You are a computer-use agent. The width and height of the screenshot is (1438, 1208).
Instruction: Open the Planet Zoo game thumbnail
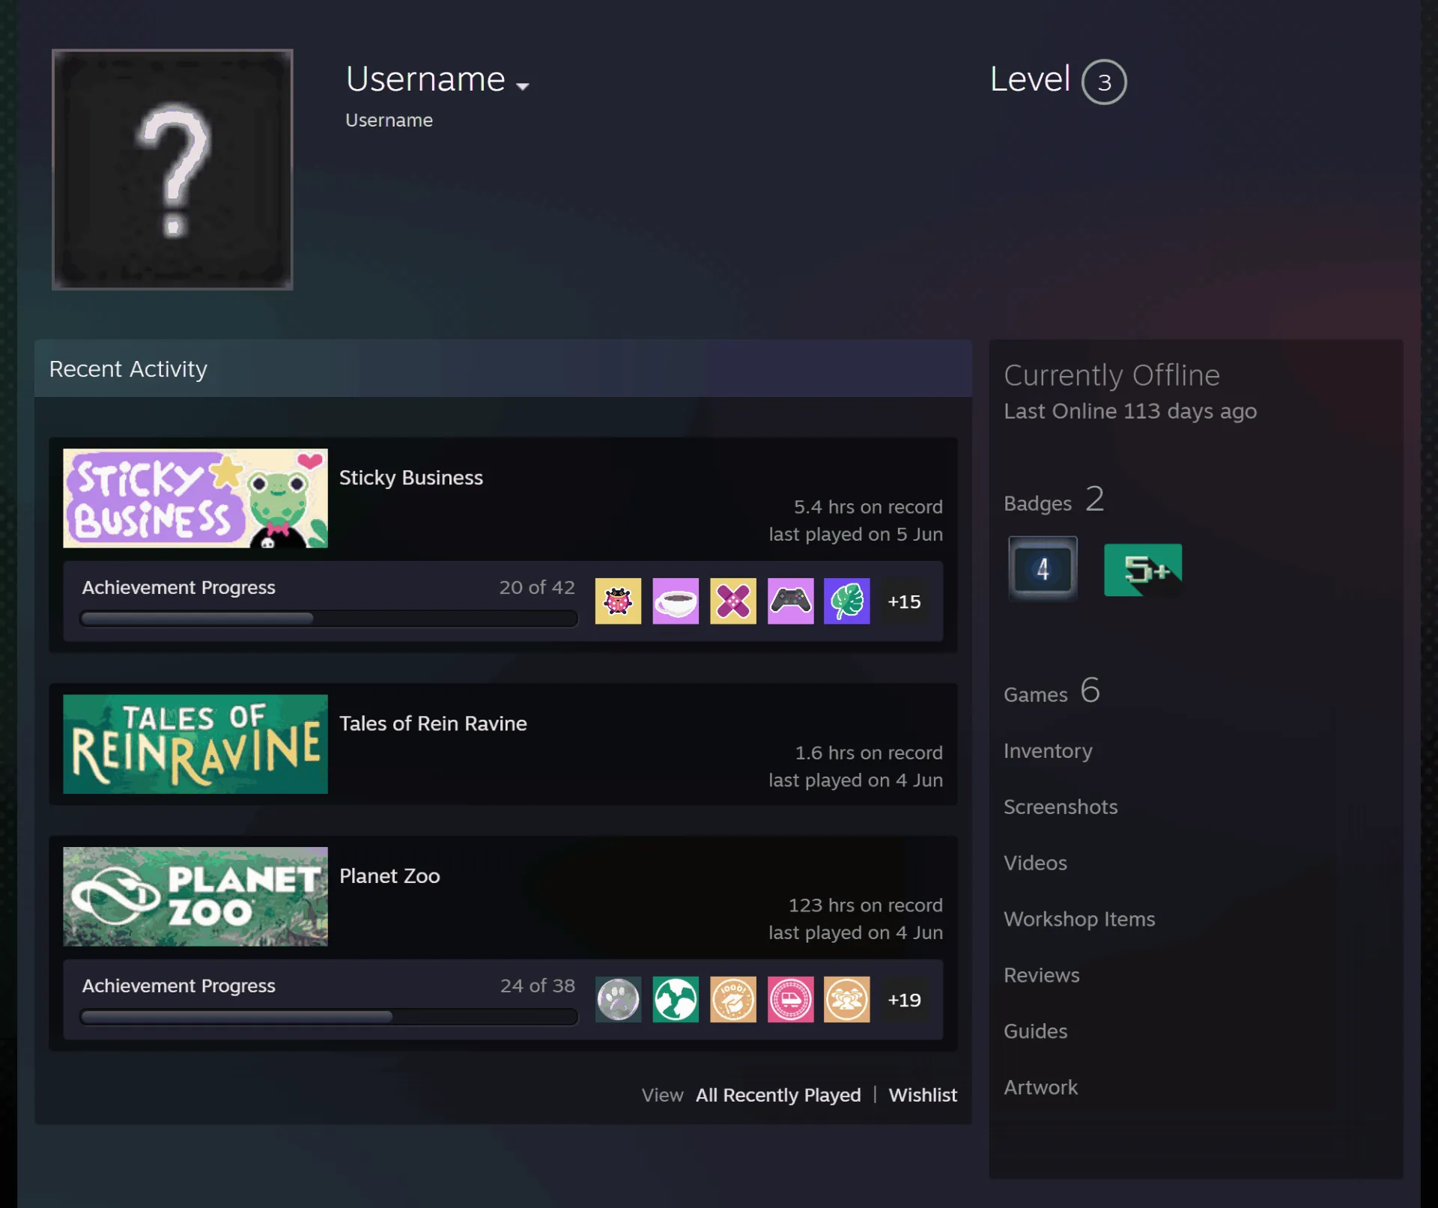195,896
